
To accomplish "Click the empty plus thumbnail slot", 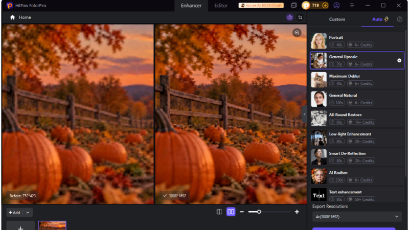I will tap(20, 226).
